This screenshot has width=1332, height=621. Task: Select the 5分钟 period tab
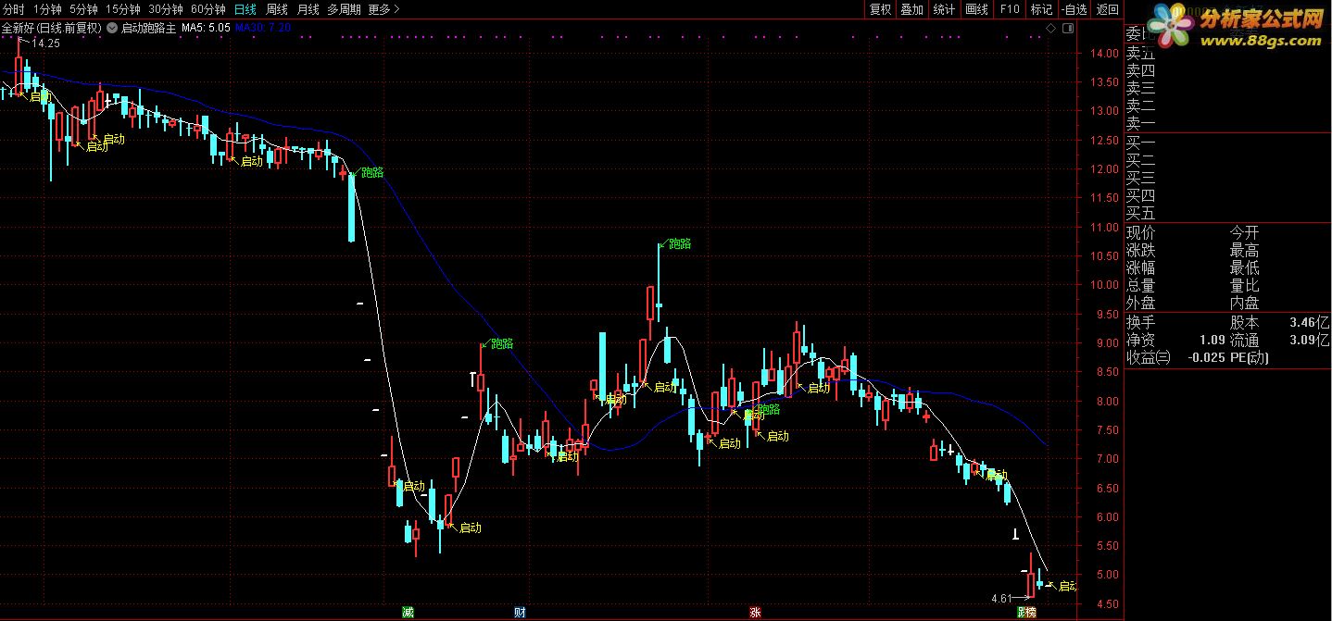pyautogui.click(x=83, y=9)
